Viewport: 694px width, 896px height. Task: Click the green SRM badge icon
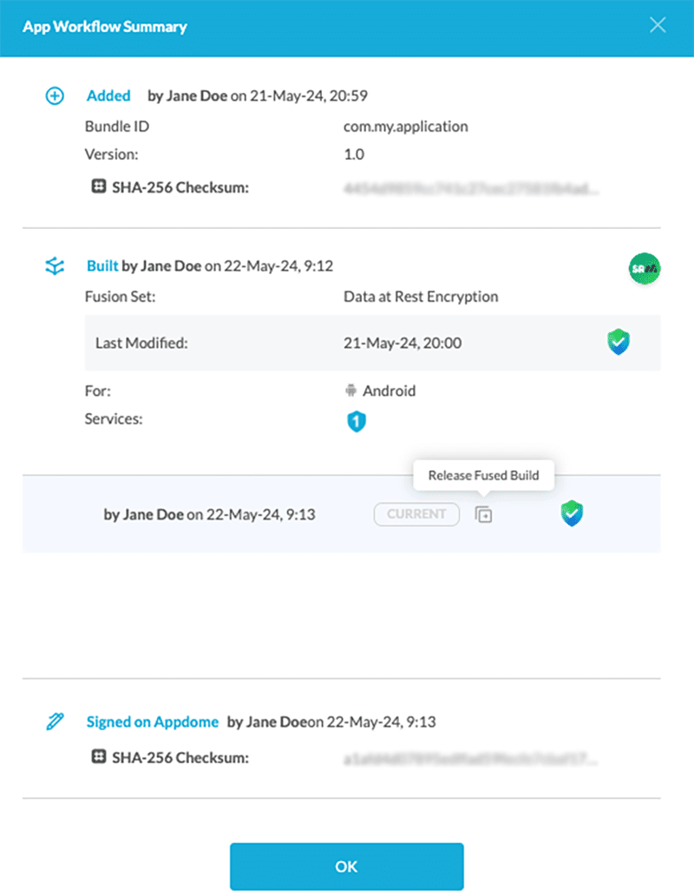pyautogui.click(x=644, y=269)
